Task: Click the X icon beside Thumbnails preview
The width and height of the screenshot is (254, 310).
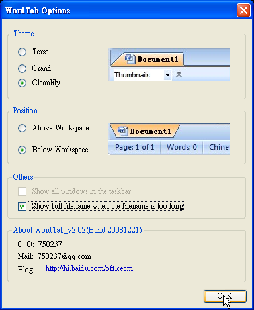Action: pos(179,74)
